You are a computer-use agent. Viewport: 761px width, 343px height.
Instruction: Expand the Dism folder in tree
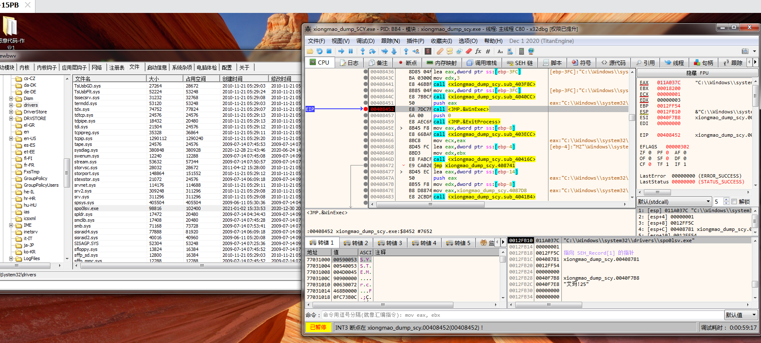tap(11, 99)
